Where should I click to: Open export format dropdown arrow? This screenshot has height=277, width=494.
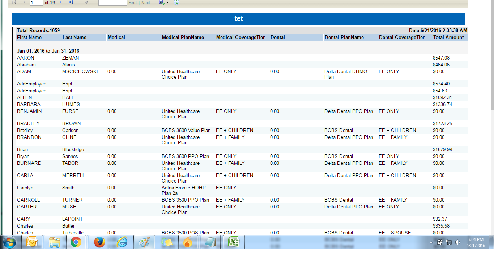click(167, 3)
